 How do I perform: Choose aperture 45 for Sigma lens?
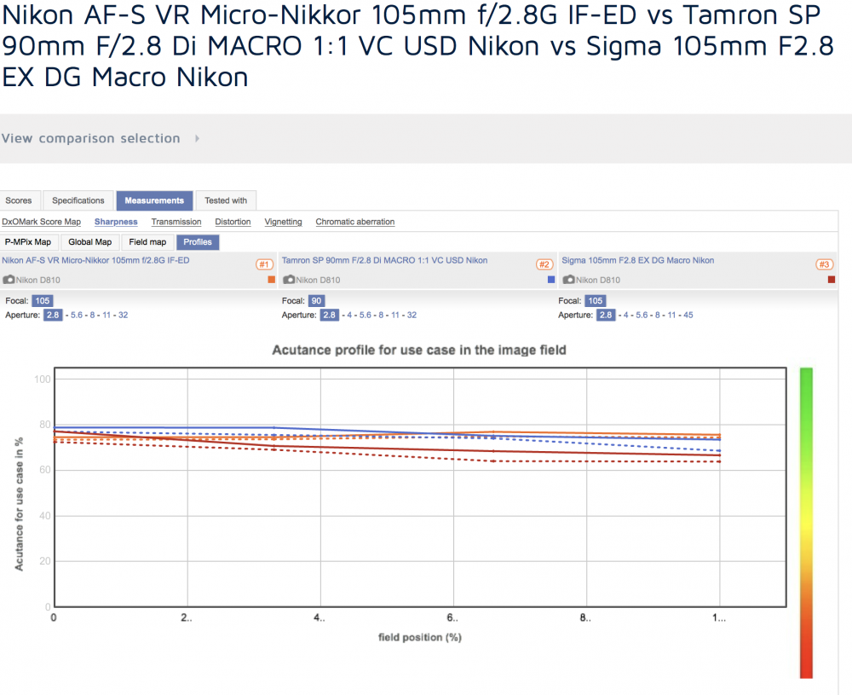pos(688,315)
